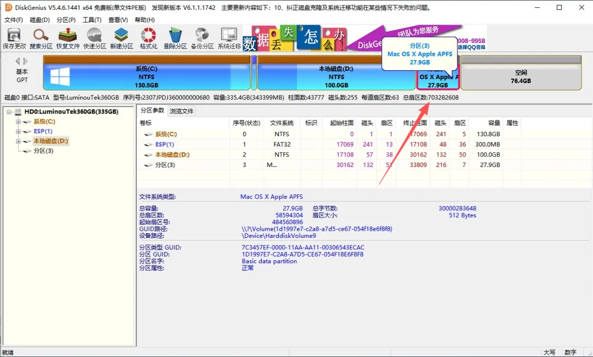
Task: Click the HD0 hard disk icon in tree
Action: tap(18, 112)
